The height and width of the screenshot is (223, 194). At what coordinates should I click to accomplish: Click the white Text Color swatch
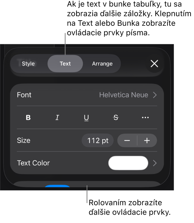(x=128, y=163)
